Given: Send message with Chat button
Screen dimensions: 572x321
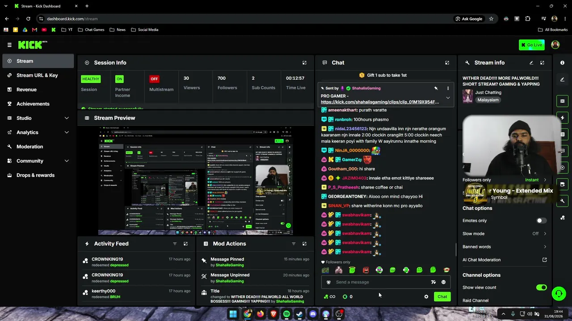Looking at the screenshot, I should click(442, 297).
